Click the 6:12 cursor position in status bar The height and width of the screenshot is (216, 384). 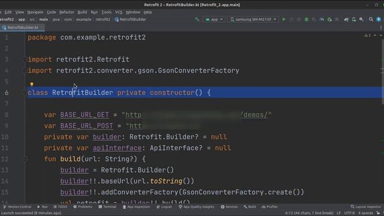[309, 213]
